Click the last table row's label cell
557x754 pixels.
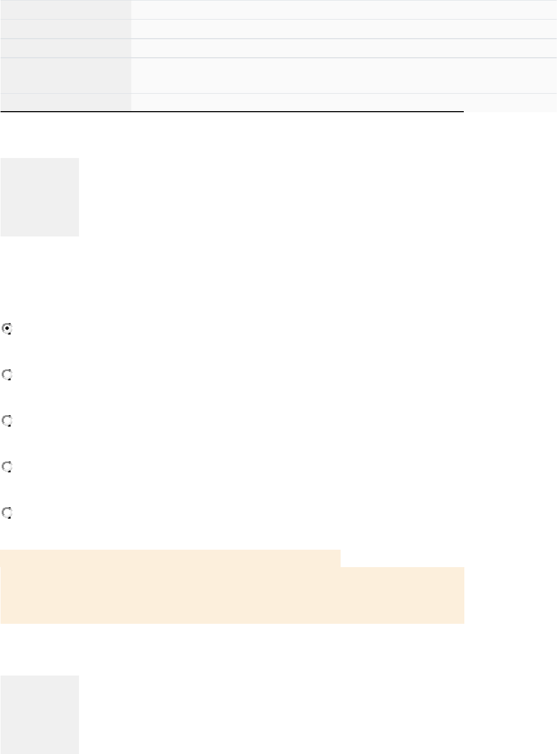pyautogui.click(x=65, y=102)
